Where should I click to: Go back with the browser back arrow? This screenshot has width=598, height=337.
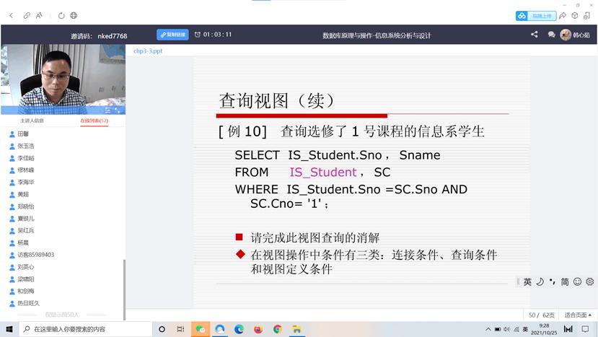click(x=11, y=15)
